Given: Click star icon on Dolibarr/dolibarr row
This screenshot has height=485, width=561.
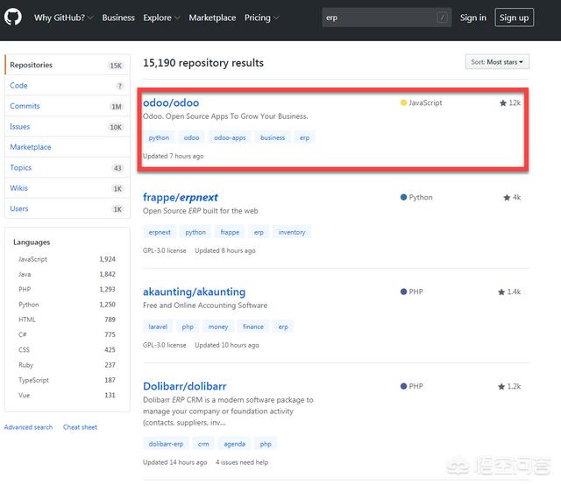Looking at the screenshot, I should pyautogui.click(x=501, y=387).
